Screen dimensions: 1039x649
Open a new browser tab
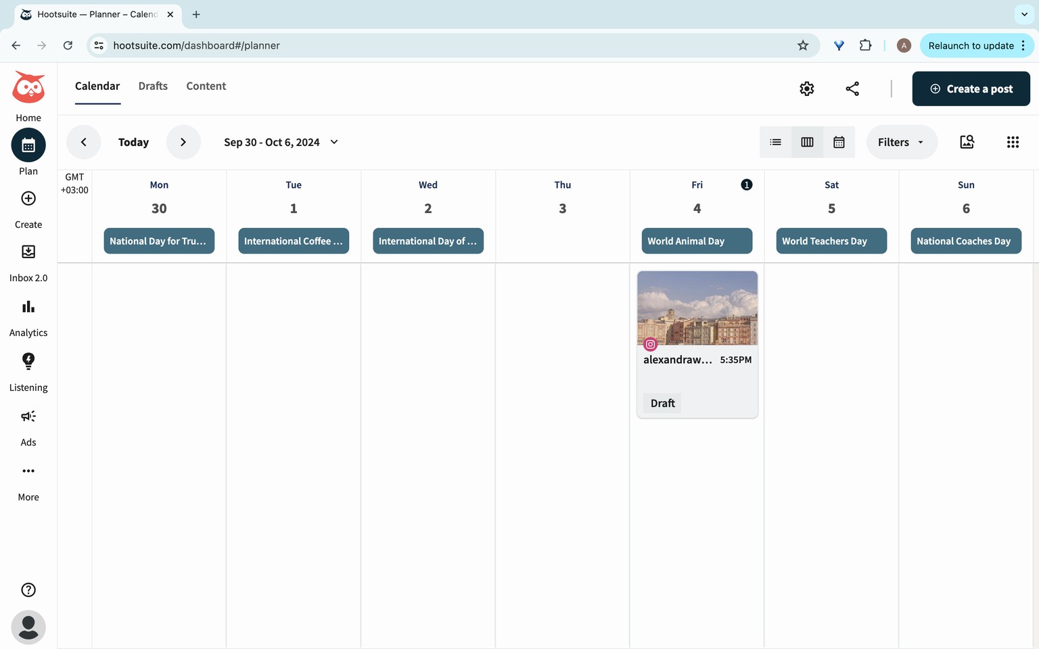coord(196,14)
